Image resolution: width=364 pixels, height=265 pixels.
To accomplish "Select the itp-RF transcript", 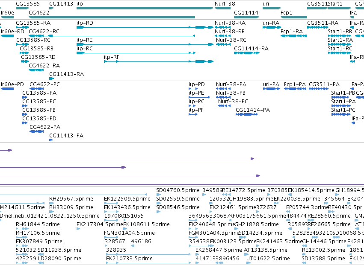I will (159, 61).
